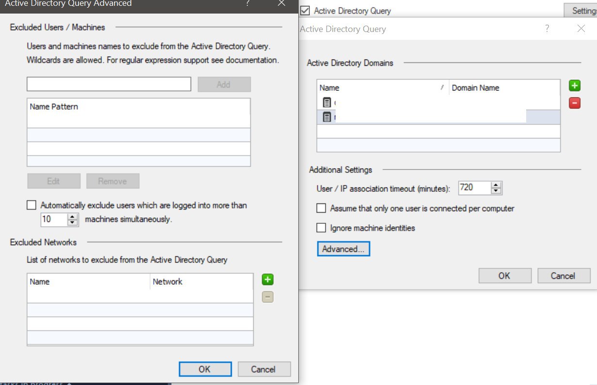Click the greyed minus for excluded networks
The width and height of the screenshot is (597, 385).
click(x=268, y=297)
